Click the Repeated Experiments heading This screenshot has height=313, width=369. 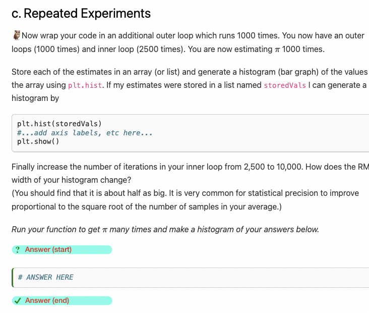[81, 13]
